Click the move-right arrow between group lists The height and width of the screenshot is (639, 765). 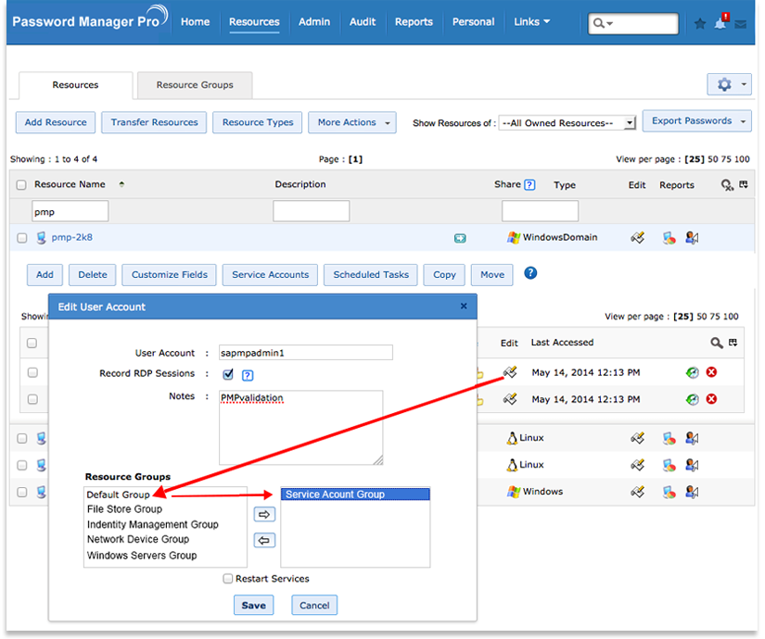click(x=264, y=514)
